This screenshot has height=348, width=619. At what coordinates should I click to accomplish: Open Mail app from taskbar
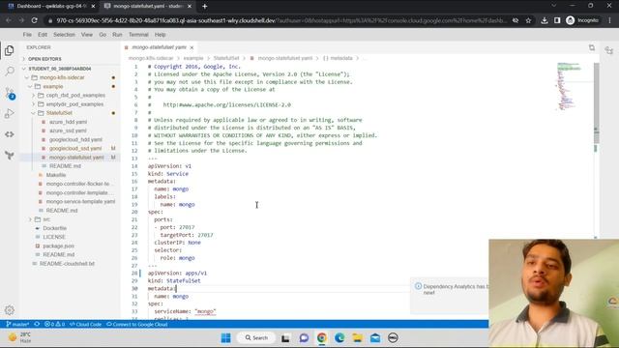(375, 337)
